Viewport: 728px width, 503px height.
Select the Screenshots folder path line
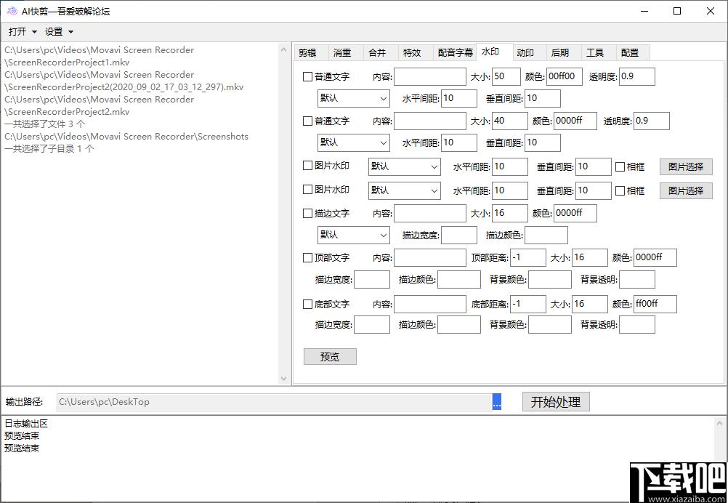(126, 137)
